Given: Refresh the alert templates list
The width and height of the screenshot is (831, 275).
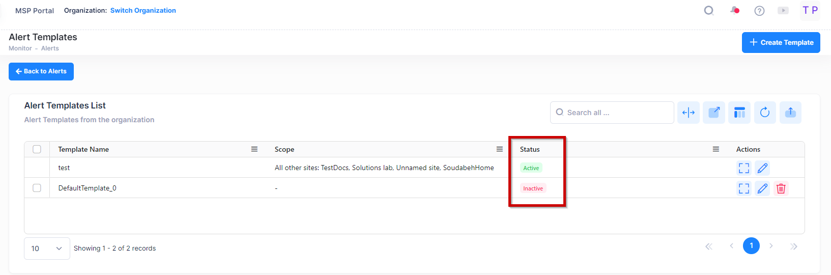Looking at the screenshot, I should [x=765, y=113].
